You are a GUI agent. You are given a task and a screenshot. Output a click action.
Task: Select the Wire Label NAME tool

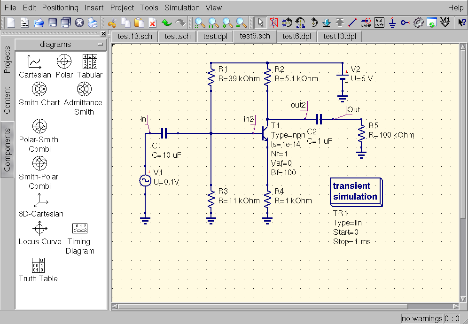[366, 23]
